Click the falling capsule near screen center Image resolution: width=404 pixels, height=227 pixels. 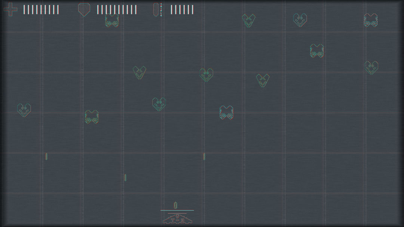point(205,157)
